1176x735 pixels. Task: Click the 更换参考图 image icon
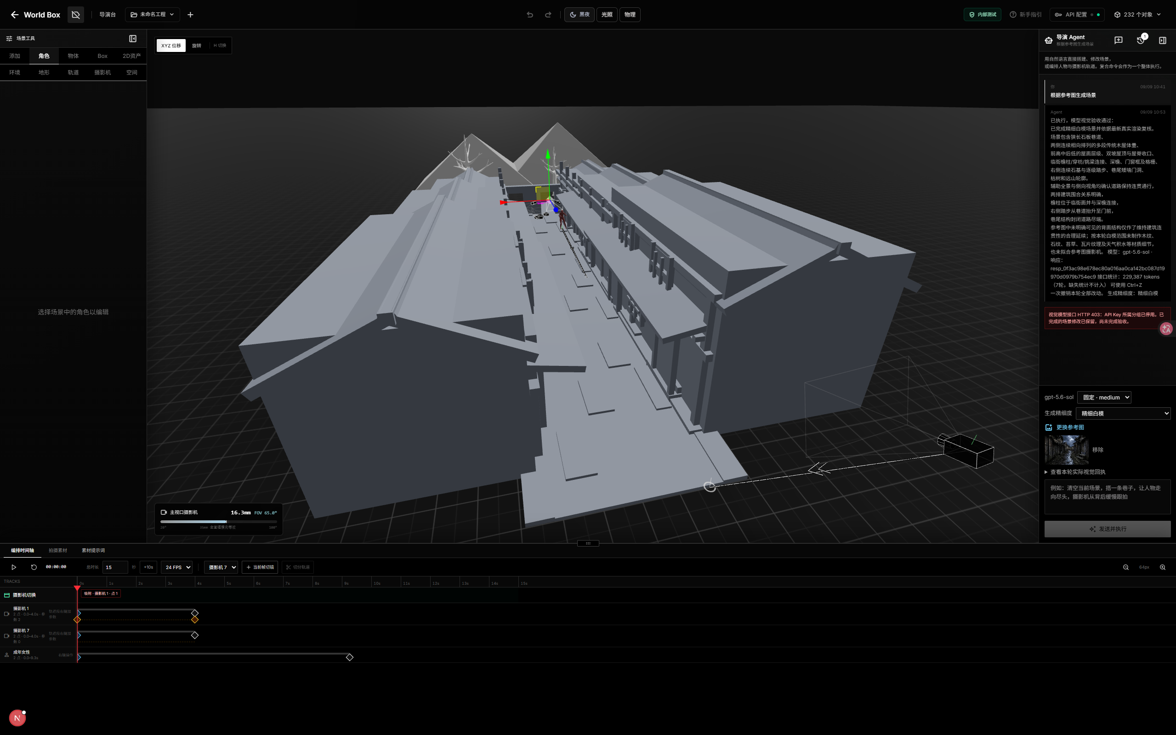(x=1049, y=427)
